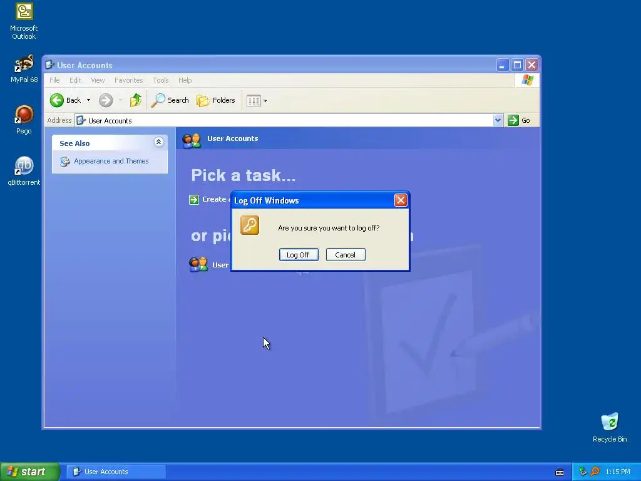Image resolution: width=641 pixels, height=481 pixels.
Task: Maximize the User Accounts window
Action: [517, 65]
